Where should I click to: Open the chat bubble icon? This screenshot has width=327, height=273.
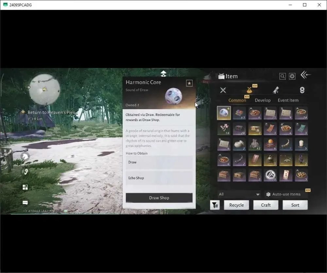coord(25,202)
